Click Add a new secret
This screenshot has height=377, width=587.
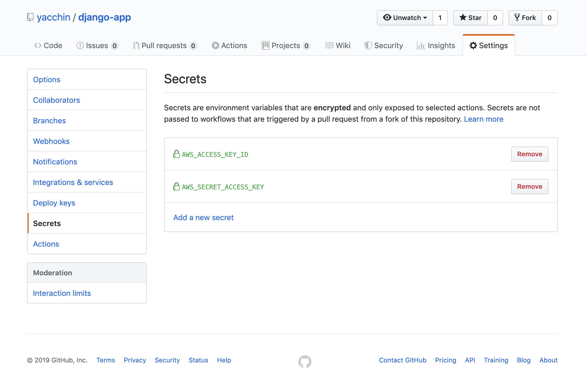pyautogui.click(x=203, y=217)
